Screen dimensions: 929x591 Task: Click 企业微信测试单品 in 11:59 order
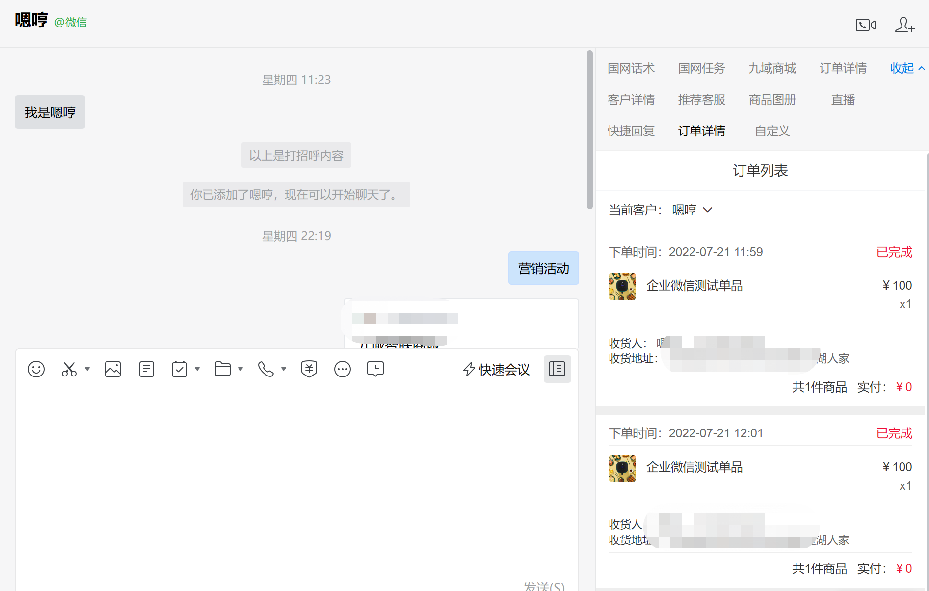(x=694, y=286)
